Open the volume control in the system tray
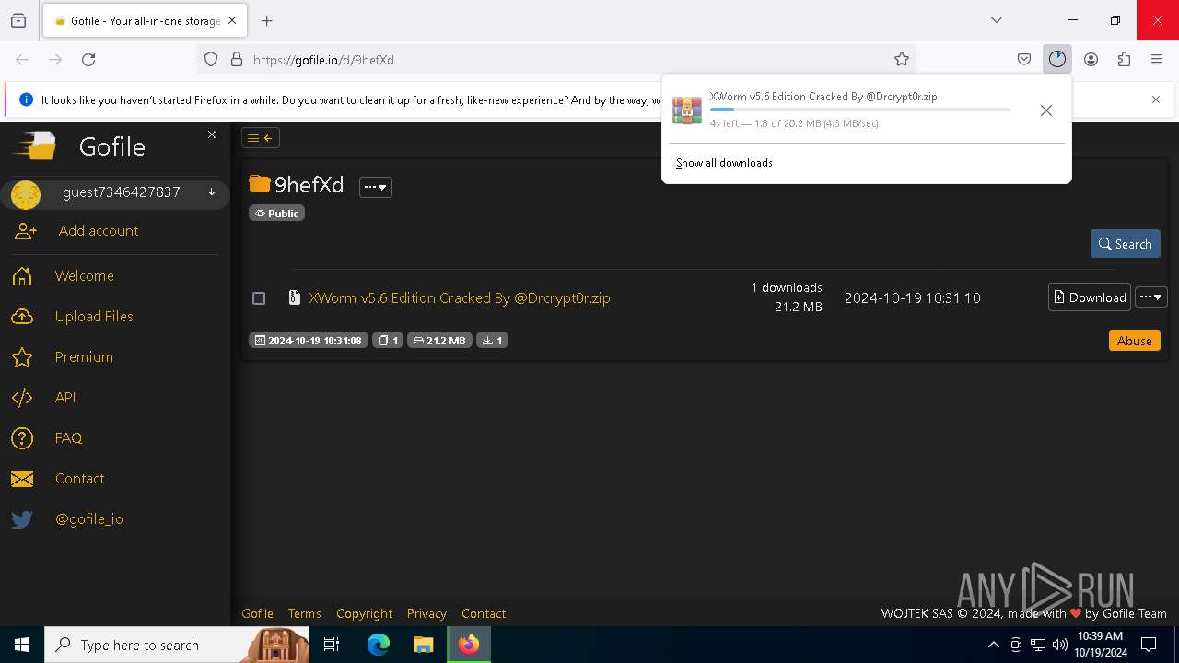Viewport: 1179px width, 663px height. [1059, 645]
